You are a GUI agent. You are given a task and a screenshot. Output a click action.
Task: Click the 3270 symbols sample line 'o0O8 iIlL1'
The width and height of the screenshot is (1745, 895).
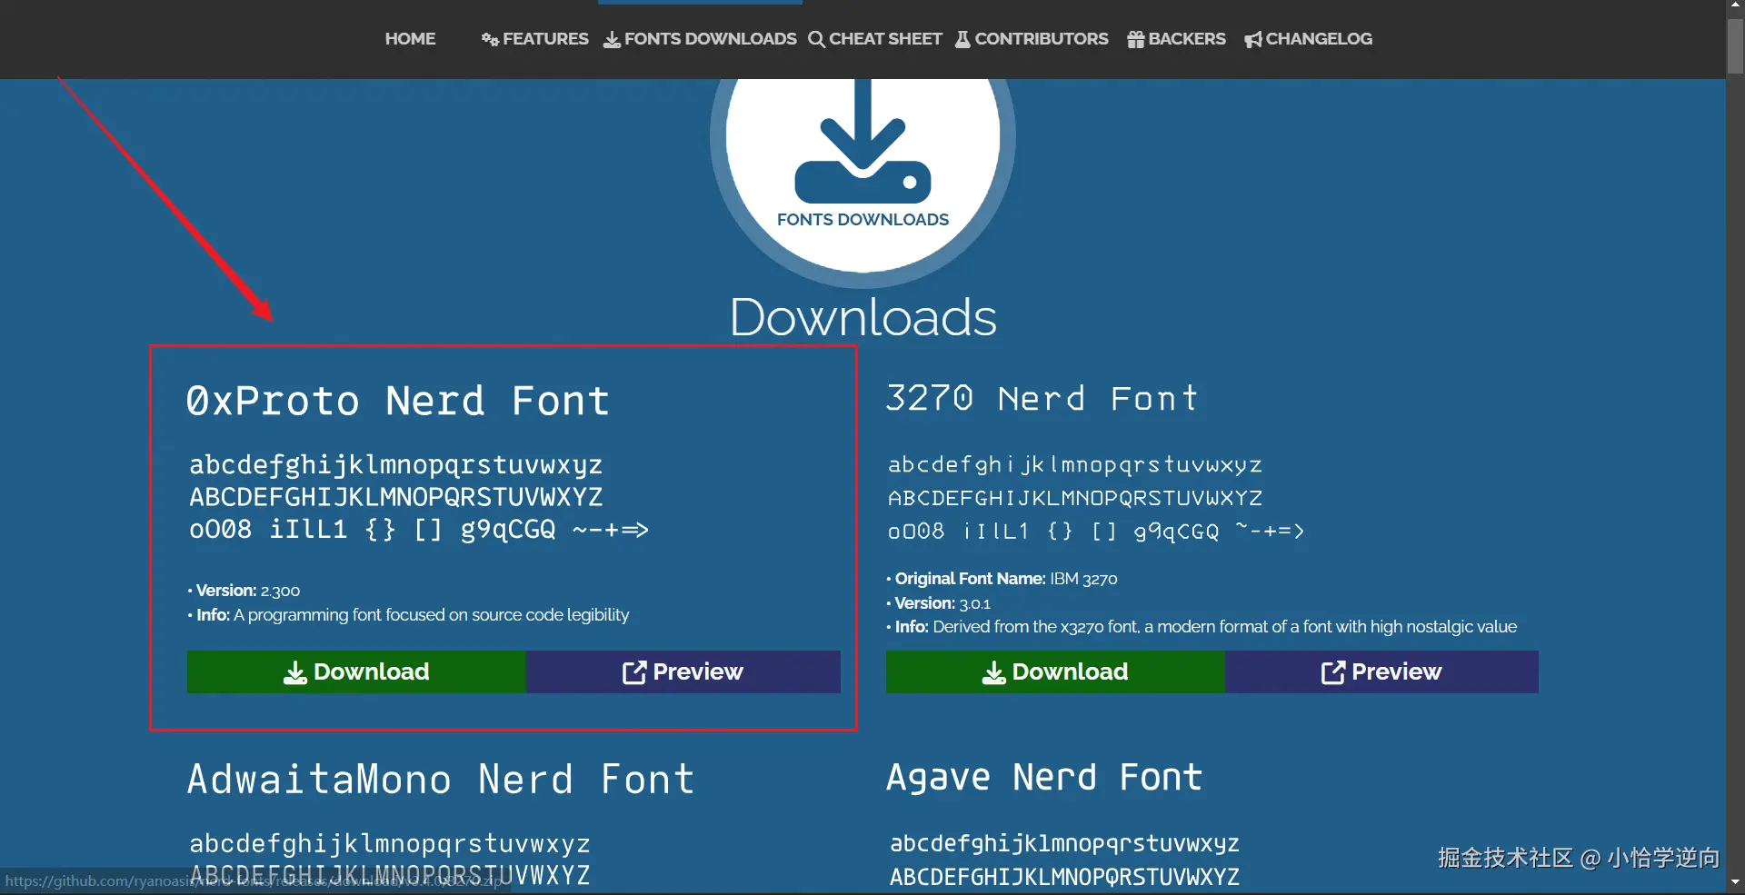1096,531
